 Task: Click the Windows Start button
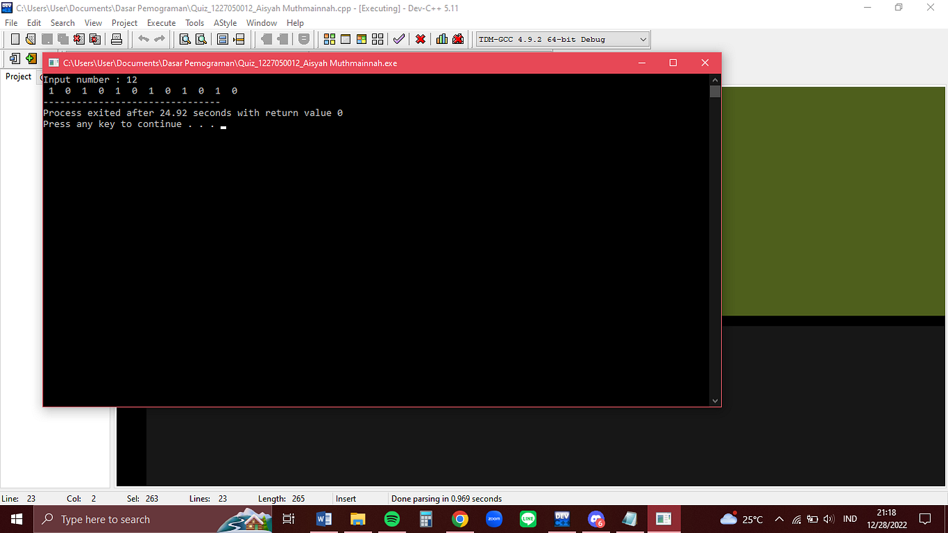point(15,519)
